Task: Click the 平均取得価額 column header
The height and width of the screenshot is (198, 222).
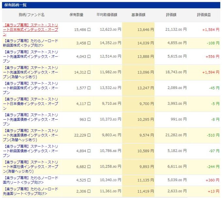Action: (x=107, y=15)
